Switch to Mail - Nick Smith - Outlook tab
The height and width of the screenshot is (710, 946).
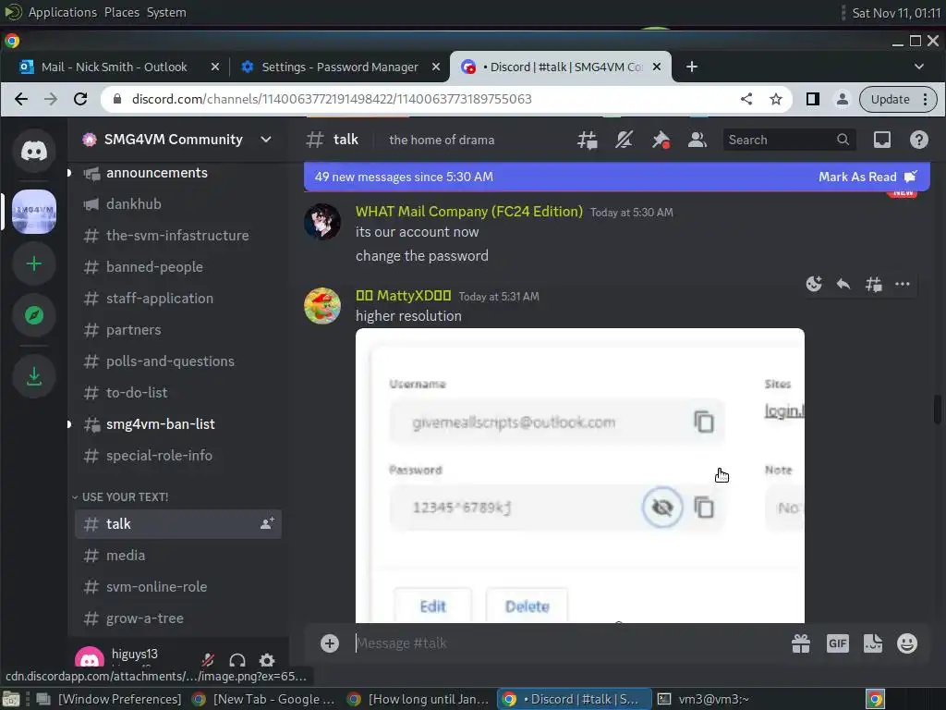pyautogui.click(x=114, y=67)
